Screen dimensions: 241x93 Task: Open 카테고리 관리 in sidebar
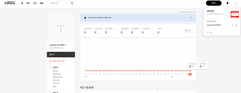tap(58, 77)
